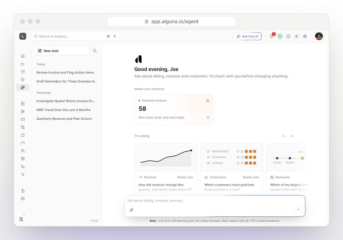The image size is (343, 240).
Task: Click the paperclip attach file icon
Action: coord(131,210)
